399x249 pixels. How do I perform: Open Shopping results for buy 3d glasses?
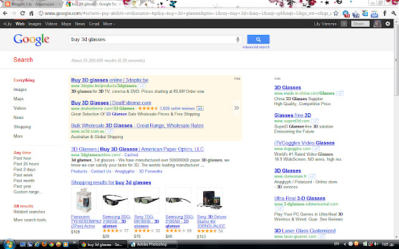(x=111, y=182)
